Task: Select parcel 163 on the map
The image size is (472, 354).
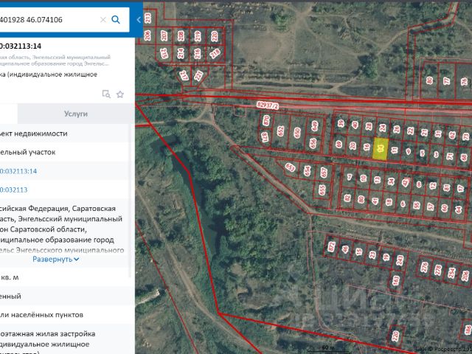Action: [396, 280]
